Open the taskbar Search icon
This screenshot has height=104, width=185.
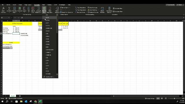tap(7, 101)
